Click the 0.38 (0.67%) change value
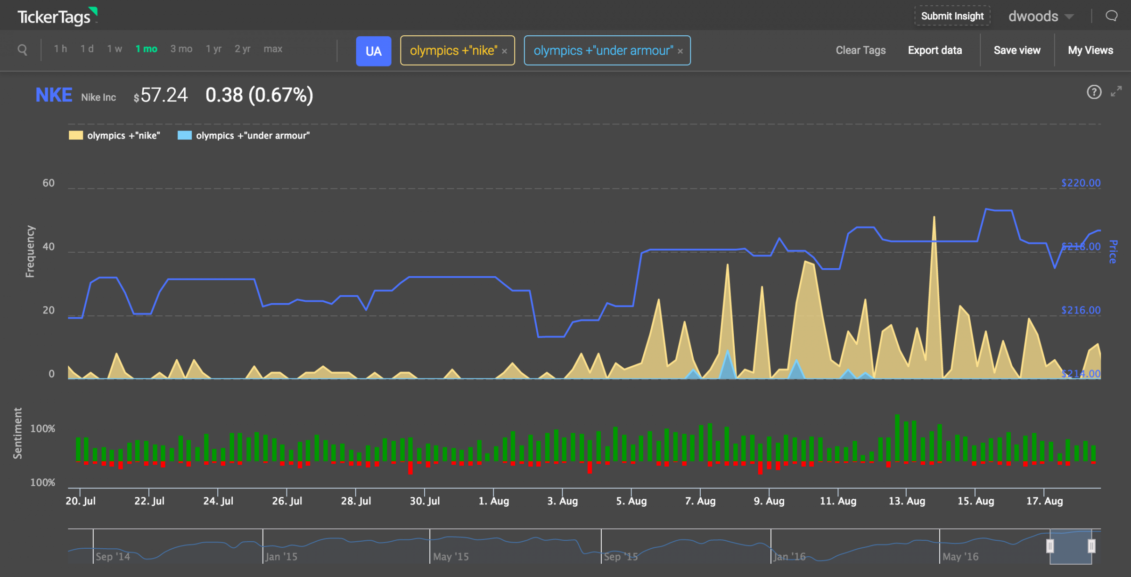 tap(259, 96)
